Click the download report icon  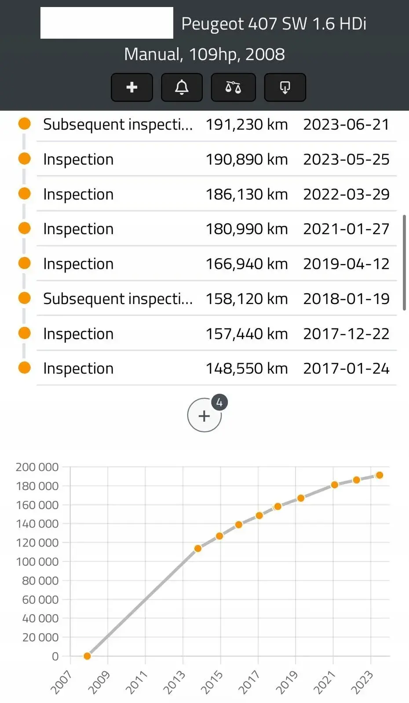[x=285, y=87]
